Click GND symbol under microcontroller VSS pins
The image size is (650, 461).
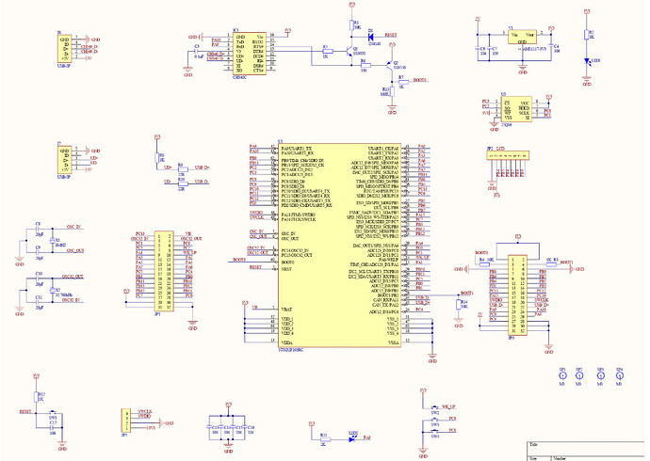432,358
